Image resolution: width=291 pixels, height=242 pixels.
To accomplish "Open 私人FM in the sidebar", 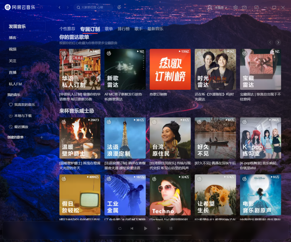I will click(x=15, y=84).
